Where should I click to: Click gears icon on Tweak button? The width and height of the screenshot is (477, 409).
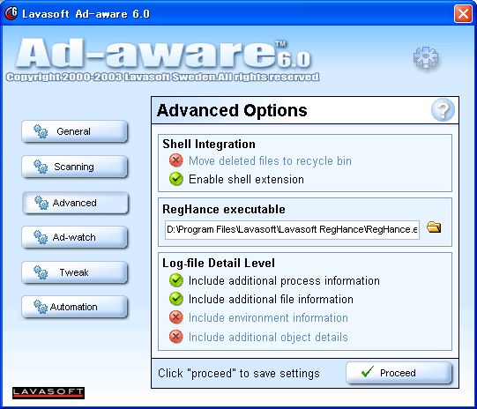coord(41,272)
